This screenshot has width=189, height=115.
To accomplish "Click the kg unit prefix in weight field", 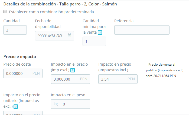I will click(x=56, y=104).
